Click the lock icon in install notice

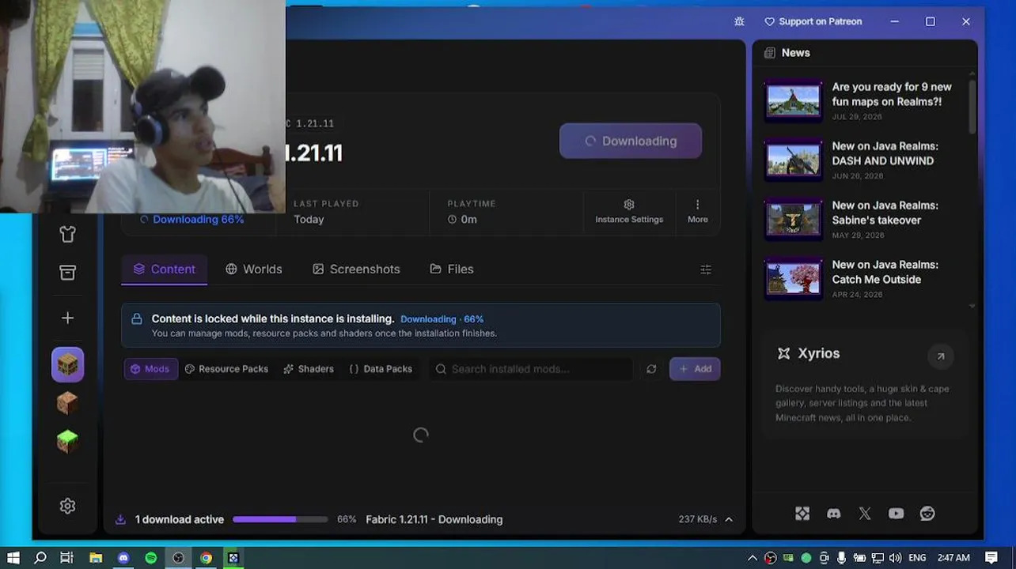(x=137, y=319)
